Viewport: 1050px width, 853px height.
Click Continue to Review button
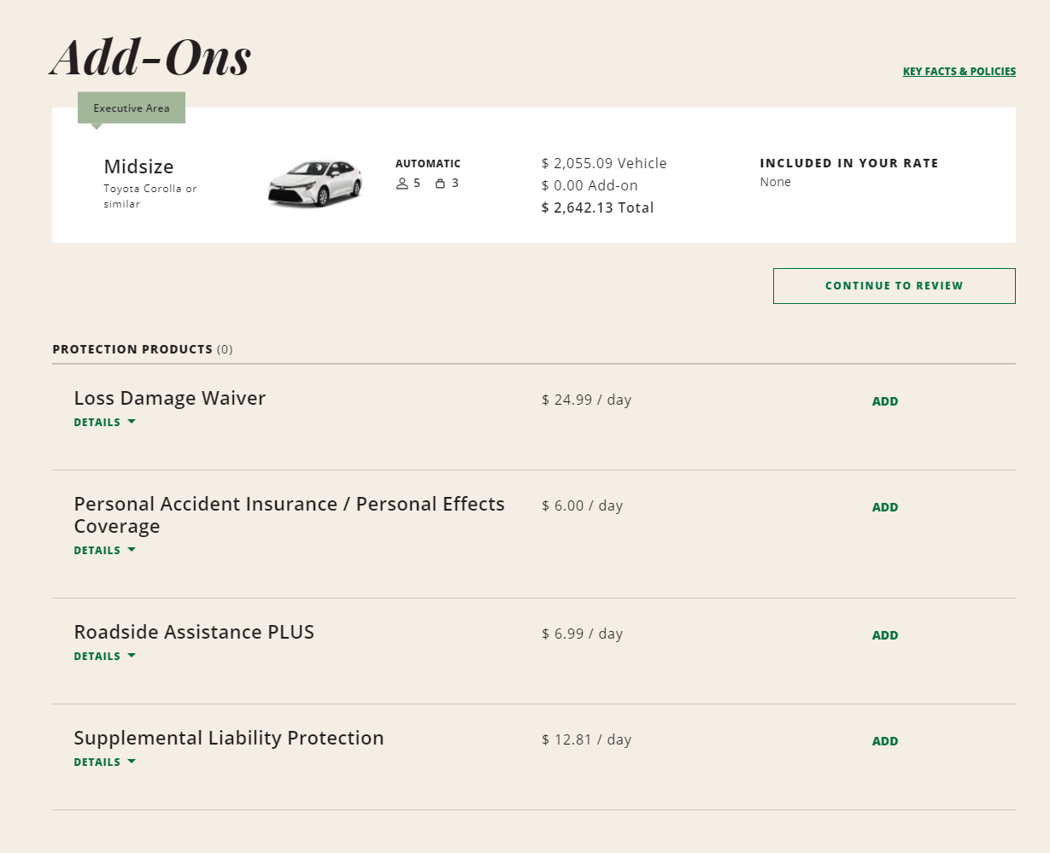coord(895,286)
